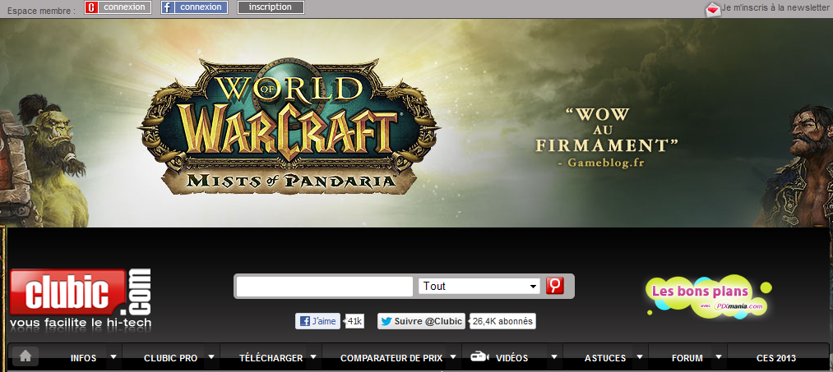Screen dimensions: 833x372
Task: Open the ASTUCES menu
Action: [x=605, y=358]
